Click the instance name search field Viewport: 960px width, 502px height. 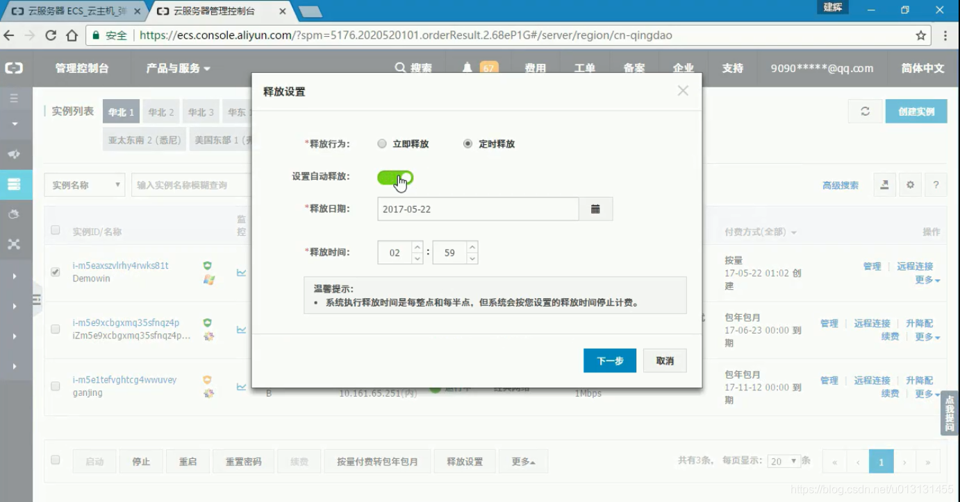[191, 185]
